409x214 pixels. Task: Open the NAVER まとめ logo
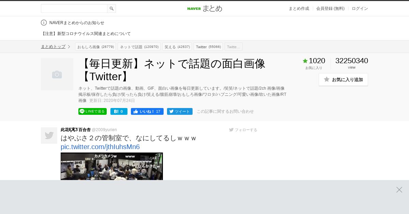tap(204, 8)
